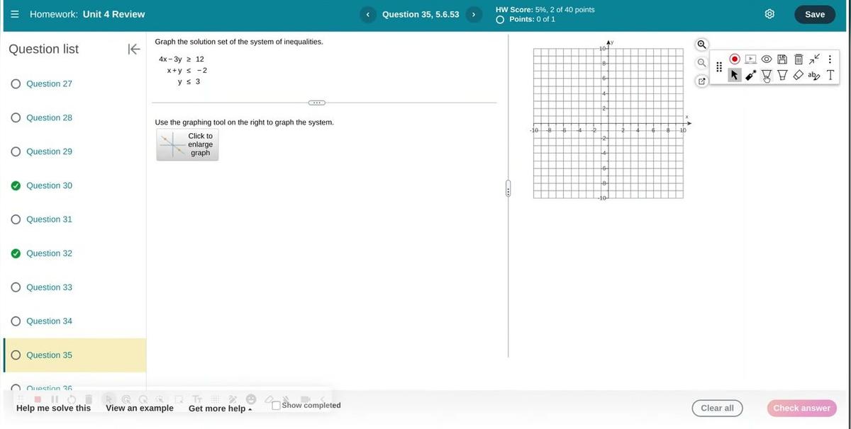Open Question 33 in the list
The height and width of the screenshot is (429, 851).
coord(49,287)
